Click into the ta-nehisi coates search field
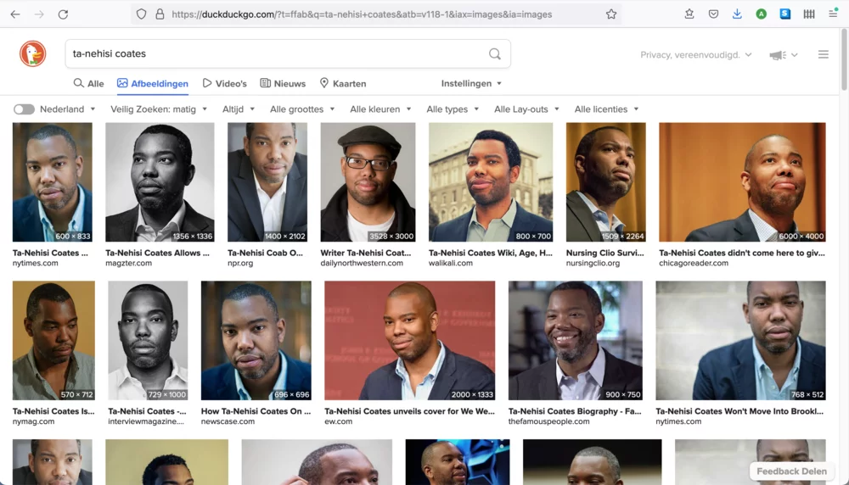Image resolution: width=849 pixels, height=485 pixels. click(272, 53)
